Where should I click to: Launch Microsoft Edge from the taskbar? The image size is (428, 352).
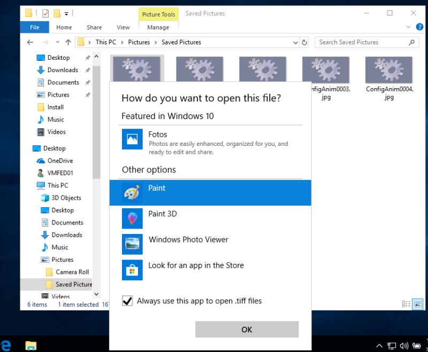pyautogui.click(x=6, y=344)
